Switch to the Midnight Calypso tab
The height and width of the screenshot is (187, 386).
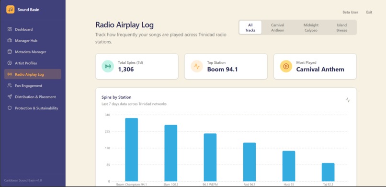tap(311, 28)
